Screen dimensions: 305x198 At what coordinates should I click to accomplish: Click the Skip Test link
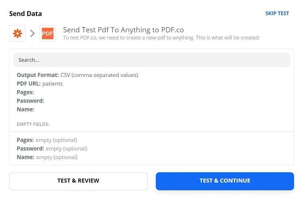coord(277,13)
